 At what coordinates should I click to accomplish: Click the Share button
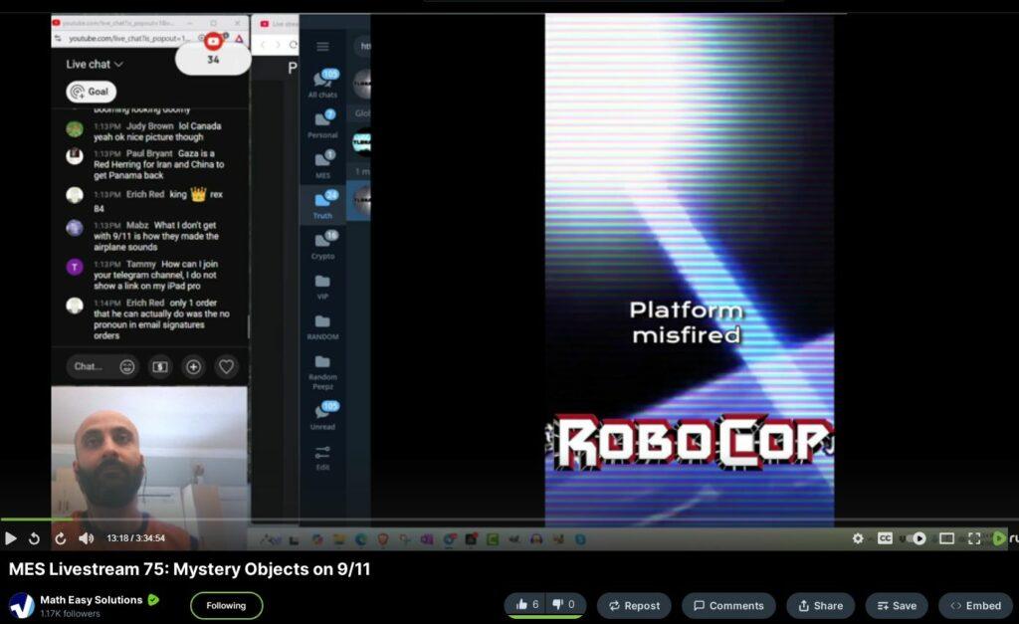820,605
